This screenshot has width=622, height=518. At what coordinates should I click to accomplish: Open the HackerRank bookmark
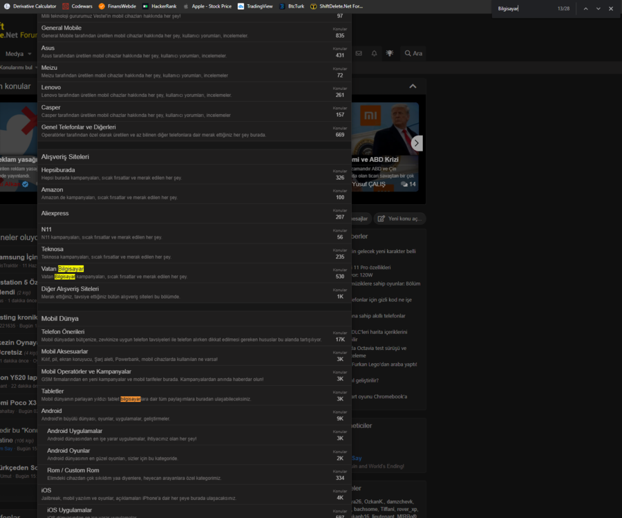coord(160,6)
